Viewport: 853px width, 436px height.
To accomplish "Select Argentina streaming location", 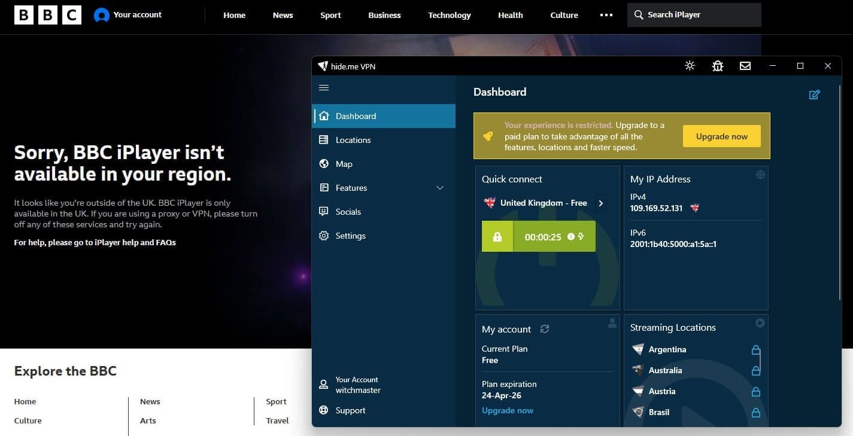I will coord(667,349).
